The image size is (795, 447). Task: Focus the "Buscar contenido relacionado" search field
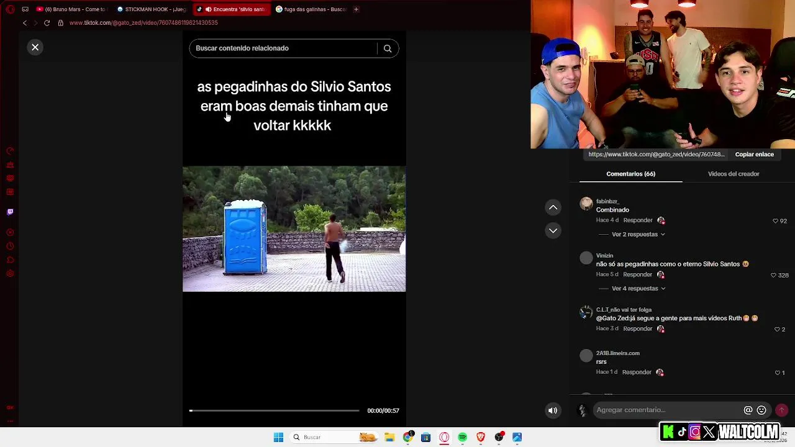[x=283, y=48]
